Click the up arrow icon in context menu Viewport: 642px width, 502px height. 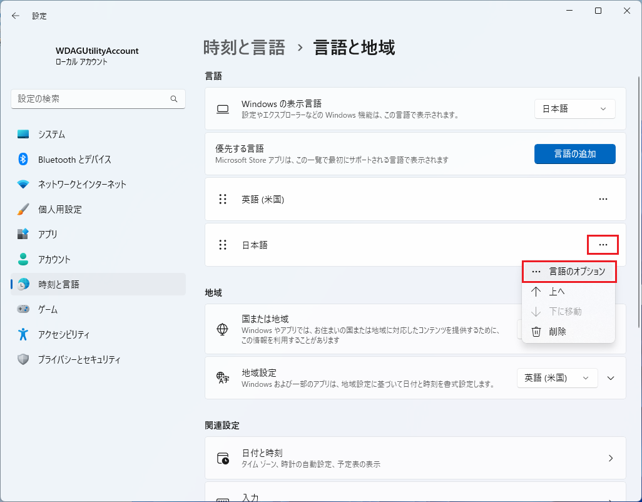[x=536, y=292]
